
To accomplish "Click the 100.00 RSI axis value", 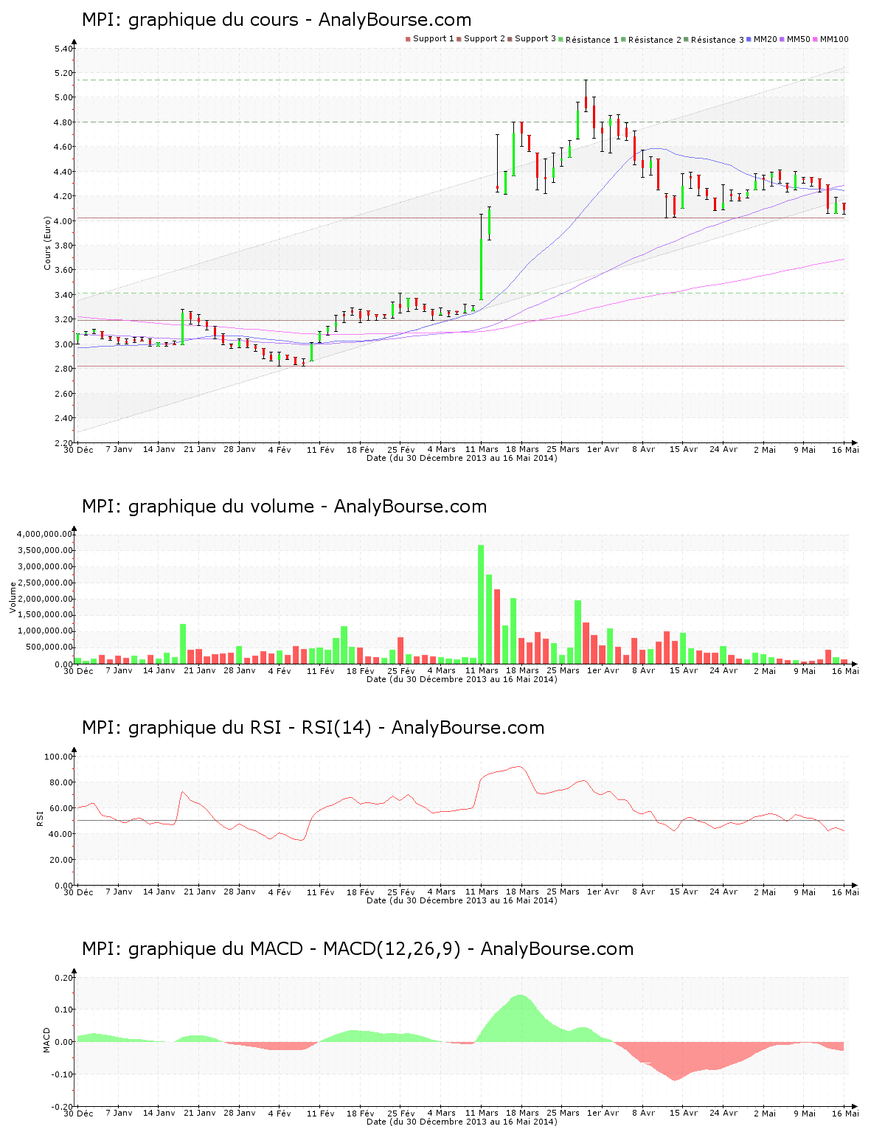I will [58, 757].
